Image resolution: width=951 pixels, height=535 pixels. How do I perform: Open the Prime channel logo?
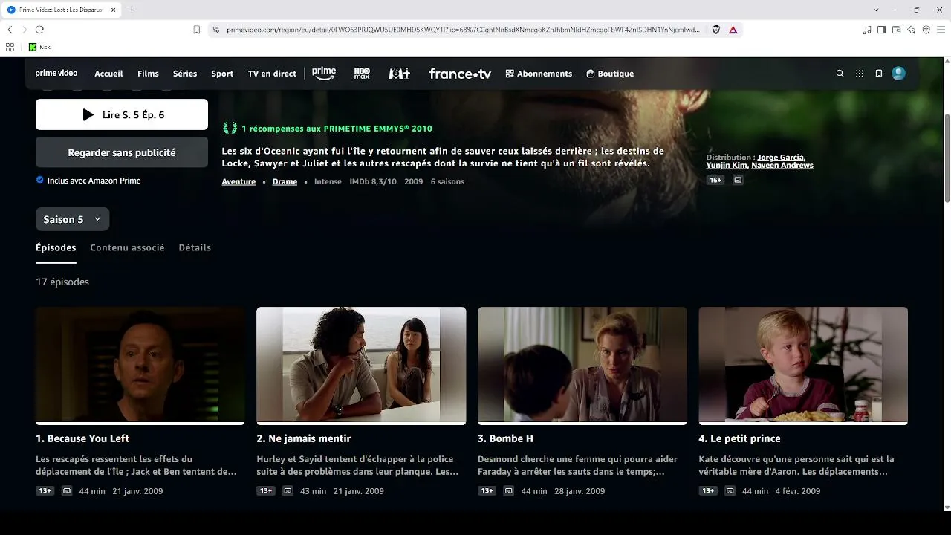324,74
